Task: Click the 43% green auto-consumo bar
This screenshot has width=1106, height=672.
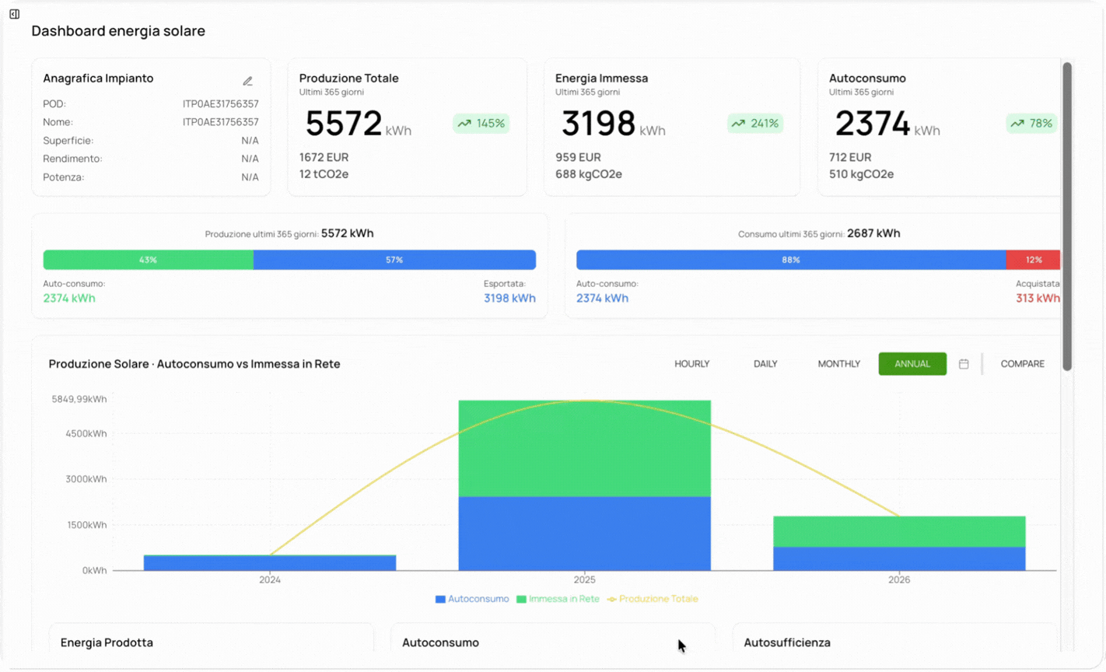Action: [148, 260]
